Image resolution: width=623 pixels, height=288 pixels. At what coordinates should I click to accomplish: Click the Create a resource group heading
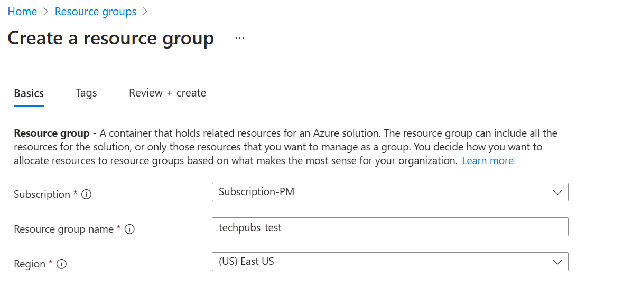pyautogui.click(x=111, y=39)
